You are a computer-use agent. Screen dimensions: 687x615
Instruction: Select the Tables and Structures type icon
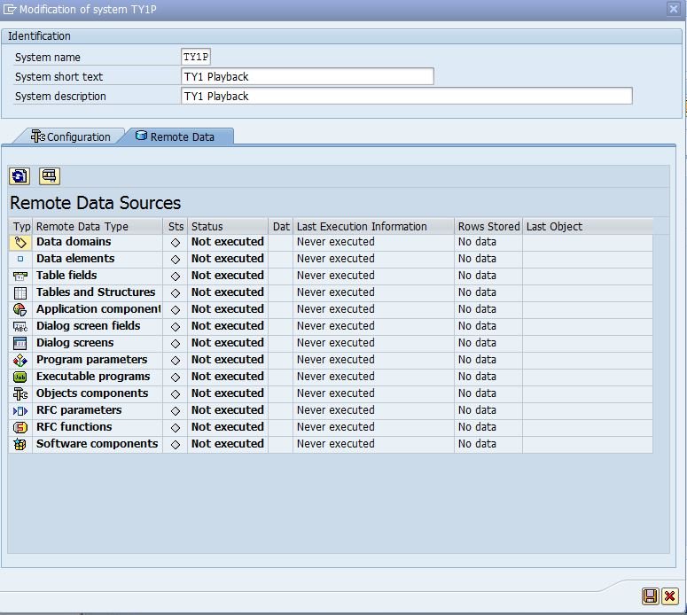click(x=20, y=292)
